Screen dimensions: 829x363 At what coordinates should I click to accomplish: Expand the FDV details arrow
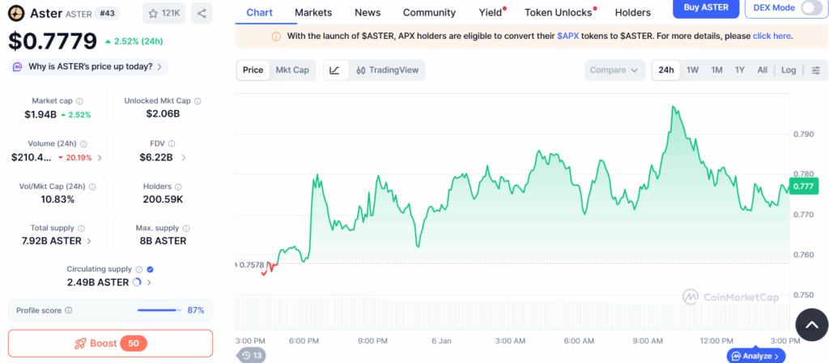tap(184, 157)
